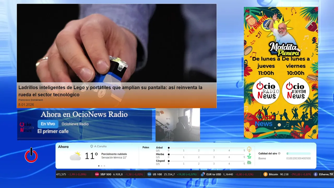Click the red power logo icon
This screenshot has height=188, width=334.
point(31,155)
